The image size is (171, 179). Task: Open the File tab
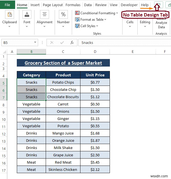pyautogui.click(x=8, y=5)
